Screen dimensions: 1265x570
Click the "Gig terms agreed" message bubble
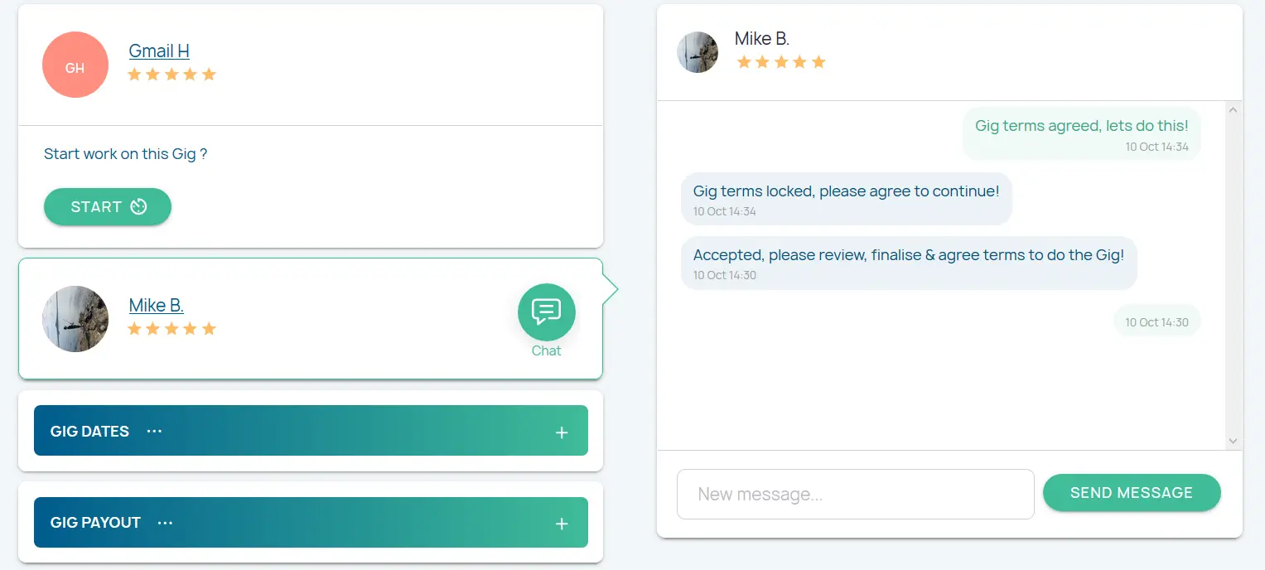pos(1080,133)
